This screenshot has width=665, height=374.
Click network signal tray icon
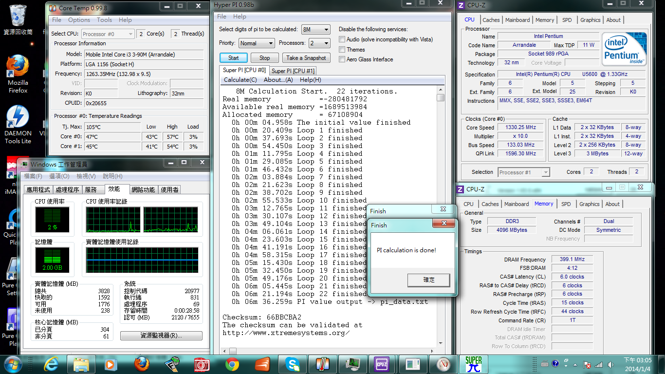tap(599, 365)
